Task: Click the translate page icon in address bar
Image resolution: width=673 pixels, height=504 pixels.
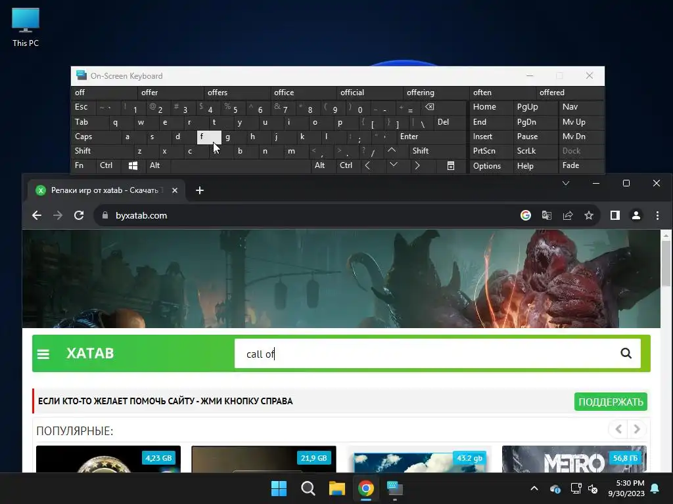Action: [546, 215]
